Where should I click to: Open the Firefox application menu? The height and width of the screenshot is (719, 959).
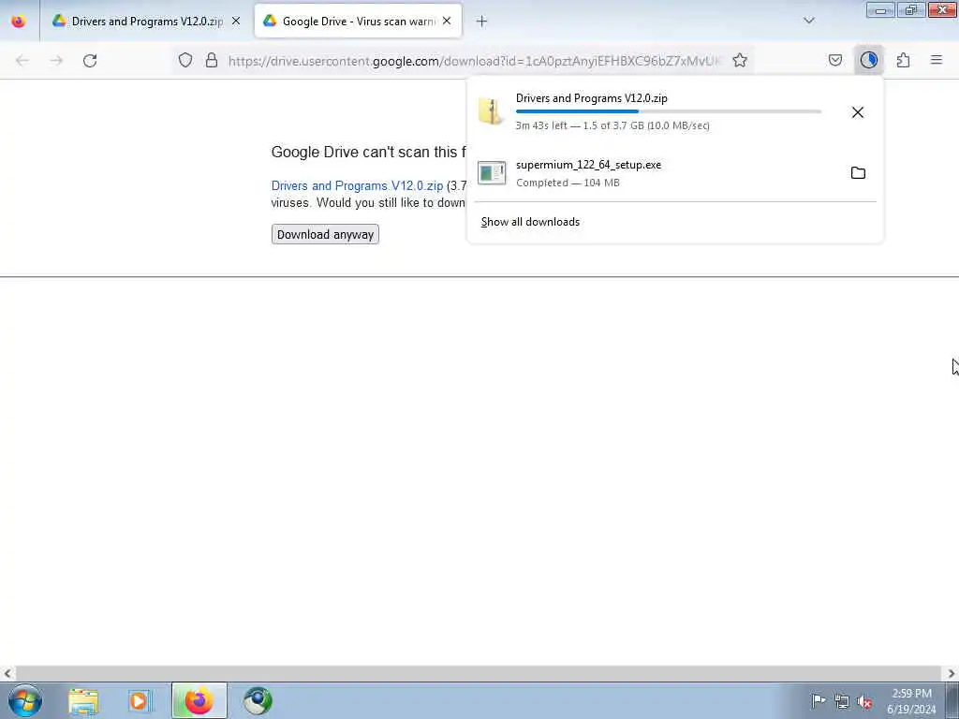(937, 60)
